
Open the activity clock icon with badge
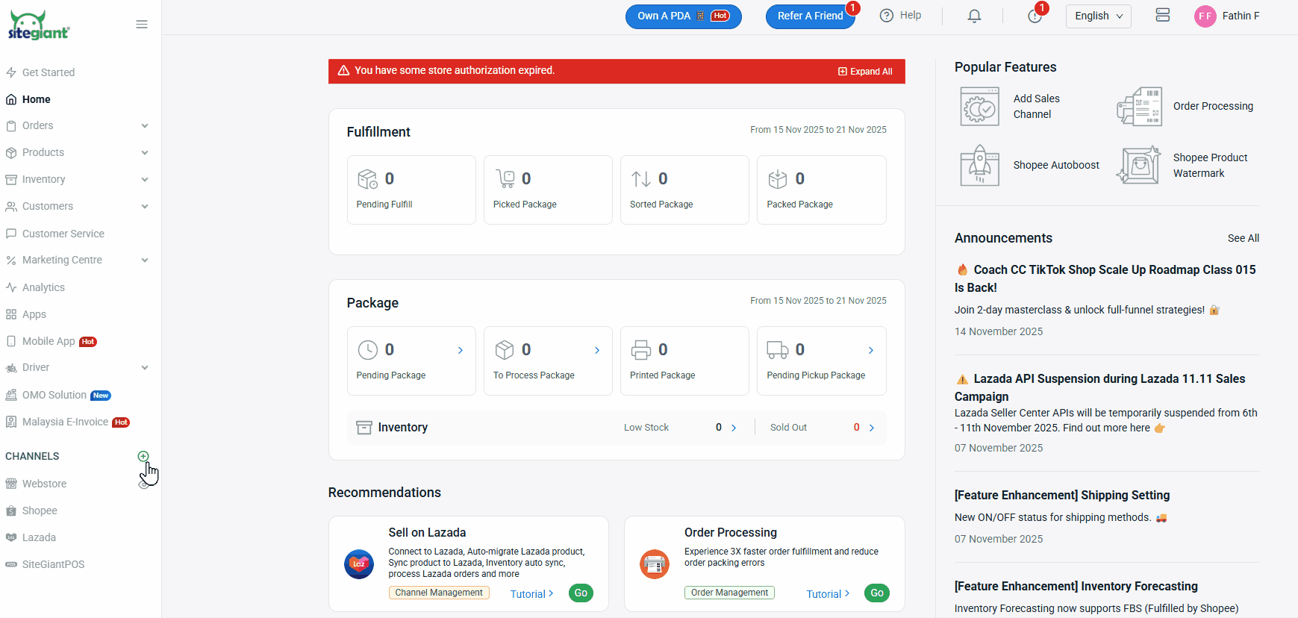[x=1035, y=16]
